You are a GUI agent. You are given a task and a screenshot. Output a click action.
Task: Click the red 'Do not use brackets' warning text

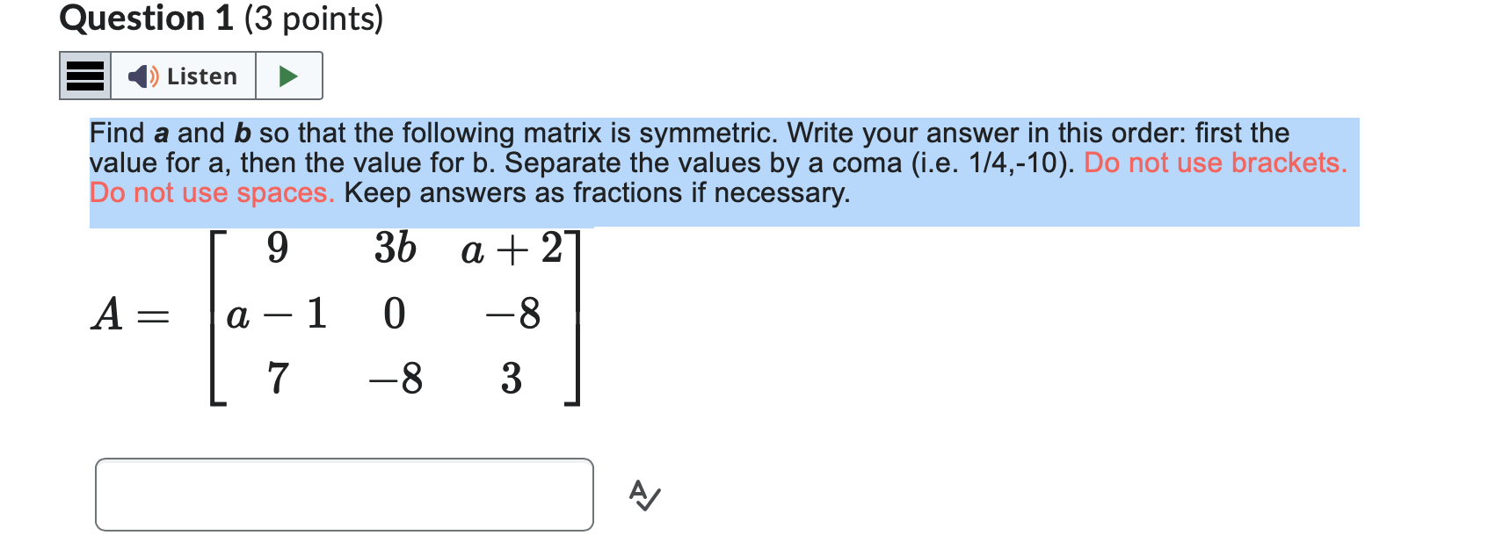[1213, 163]
